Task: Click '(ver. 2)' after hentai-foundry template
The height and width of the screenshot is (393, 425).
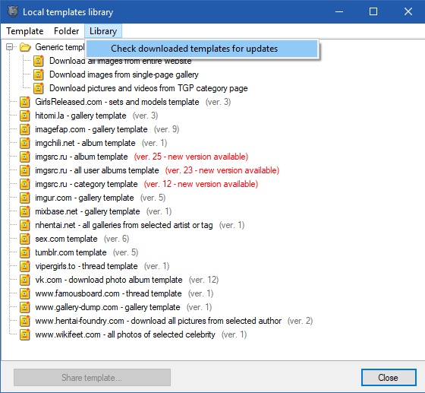Action: tap(301, 321)
